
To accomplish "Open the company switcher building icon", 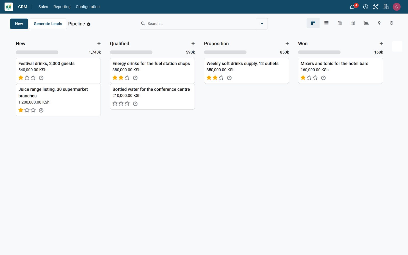I will point(386,7).
